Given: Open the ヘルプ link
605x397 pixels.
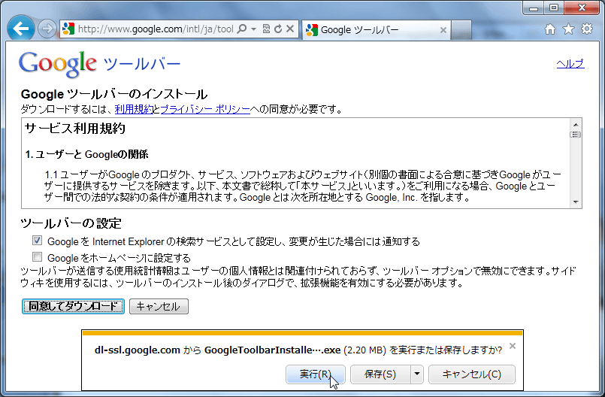Looking at the screenshot, I should click(x=570, y=64).
